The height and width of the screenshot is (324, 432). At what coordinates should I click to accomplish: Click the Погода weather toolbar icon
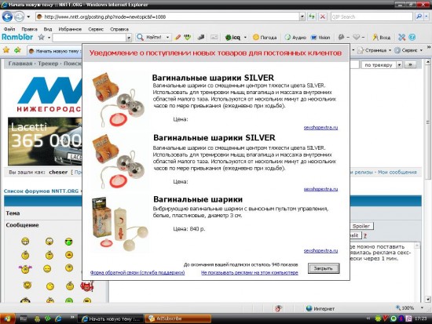click(x=265, y=37)
